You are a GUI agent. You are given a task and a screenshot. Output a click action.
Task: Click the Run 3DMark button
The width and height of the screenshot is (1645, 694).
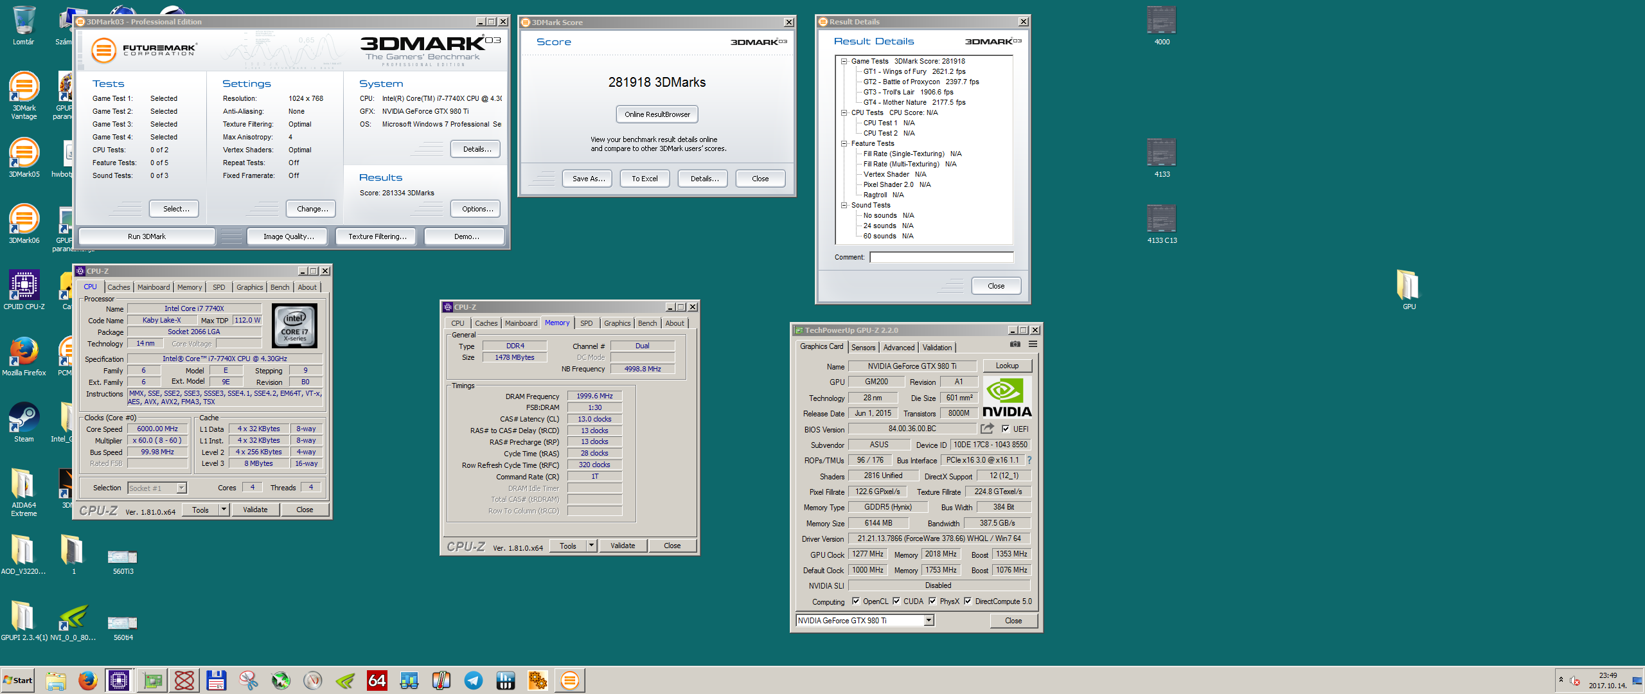coord(147,236)
